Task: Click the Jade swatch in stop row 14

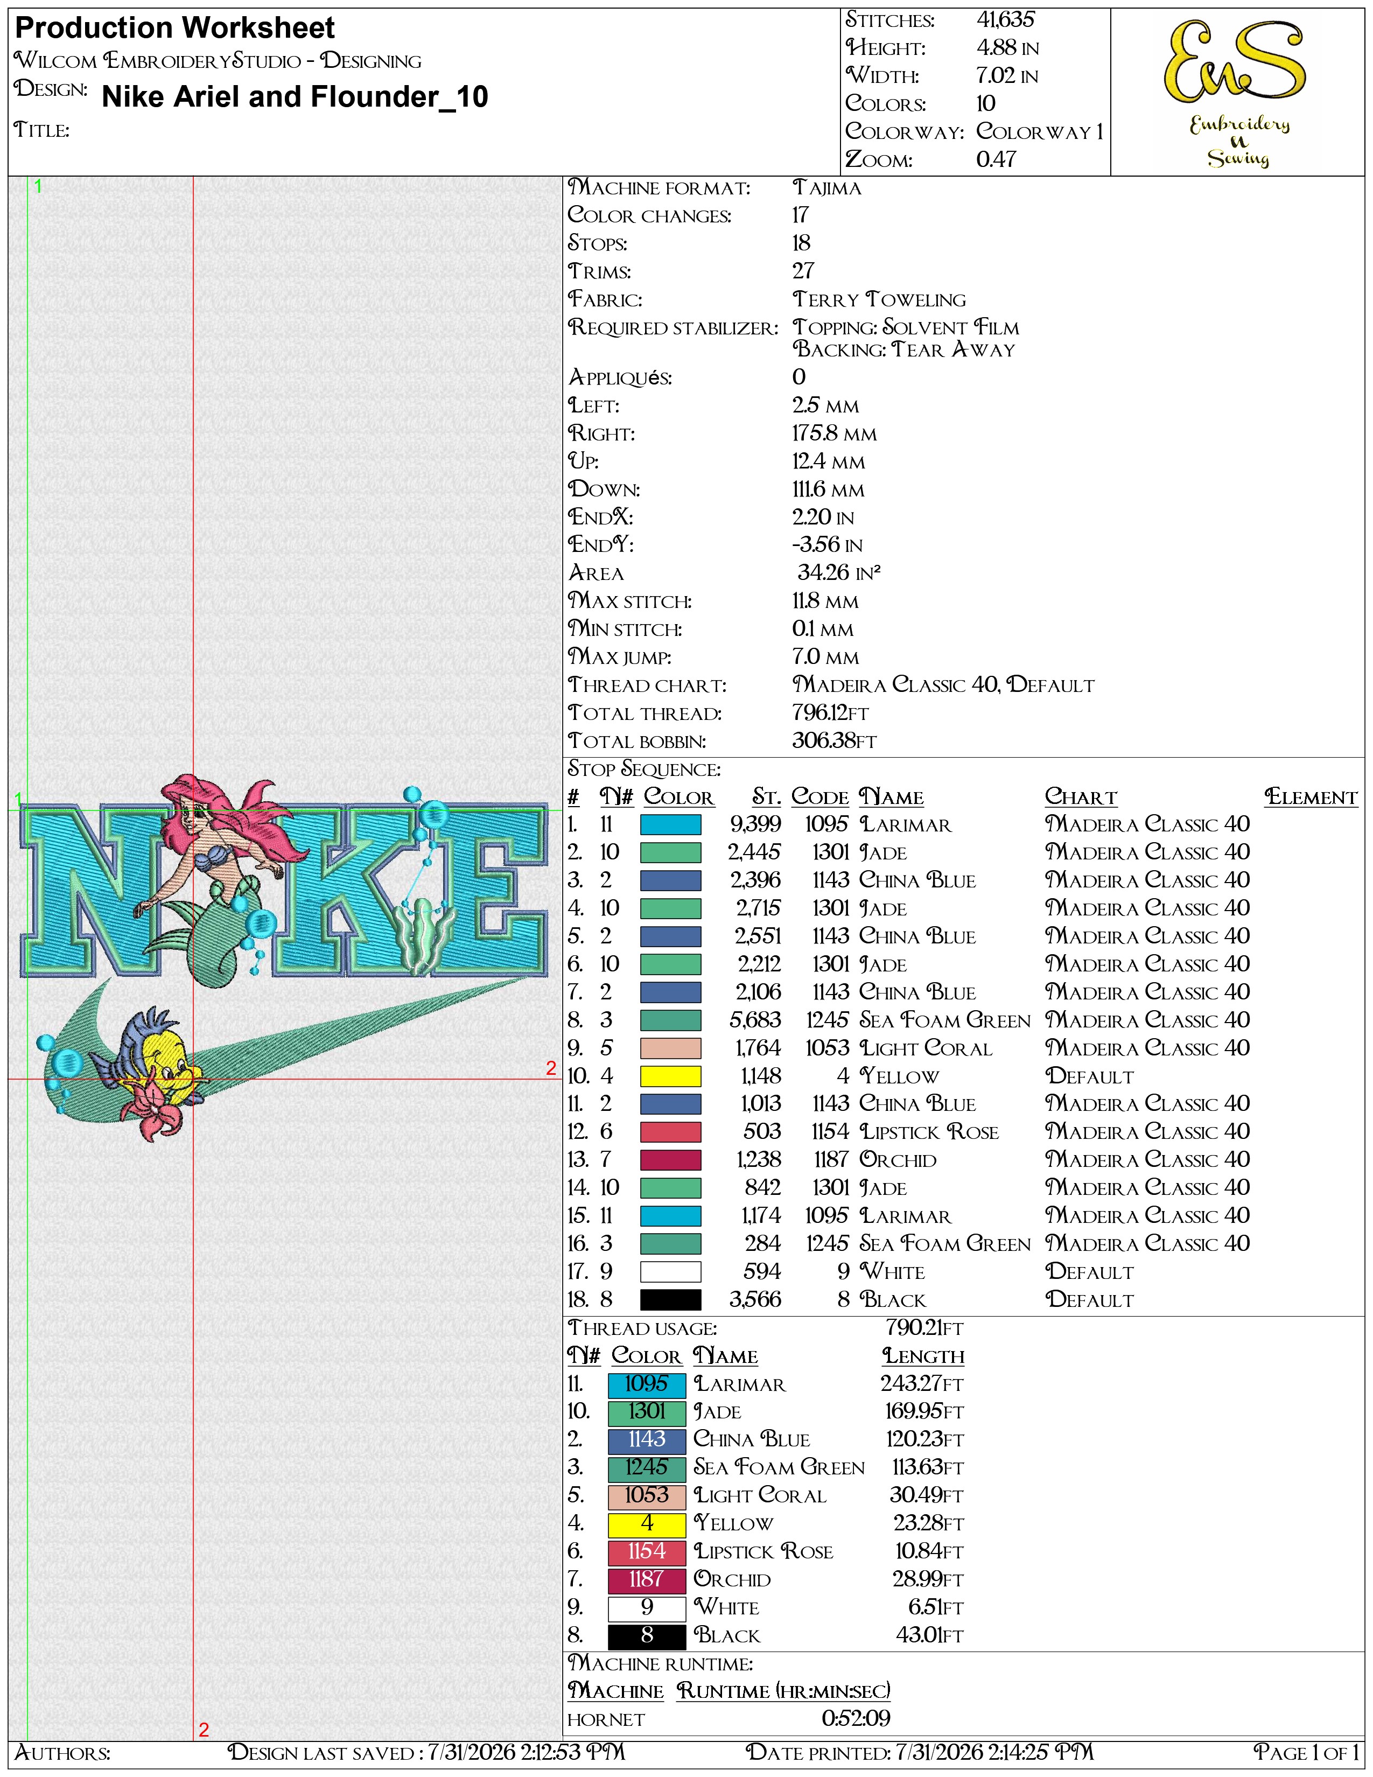Action: 670,1188
